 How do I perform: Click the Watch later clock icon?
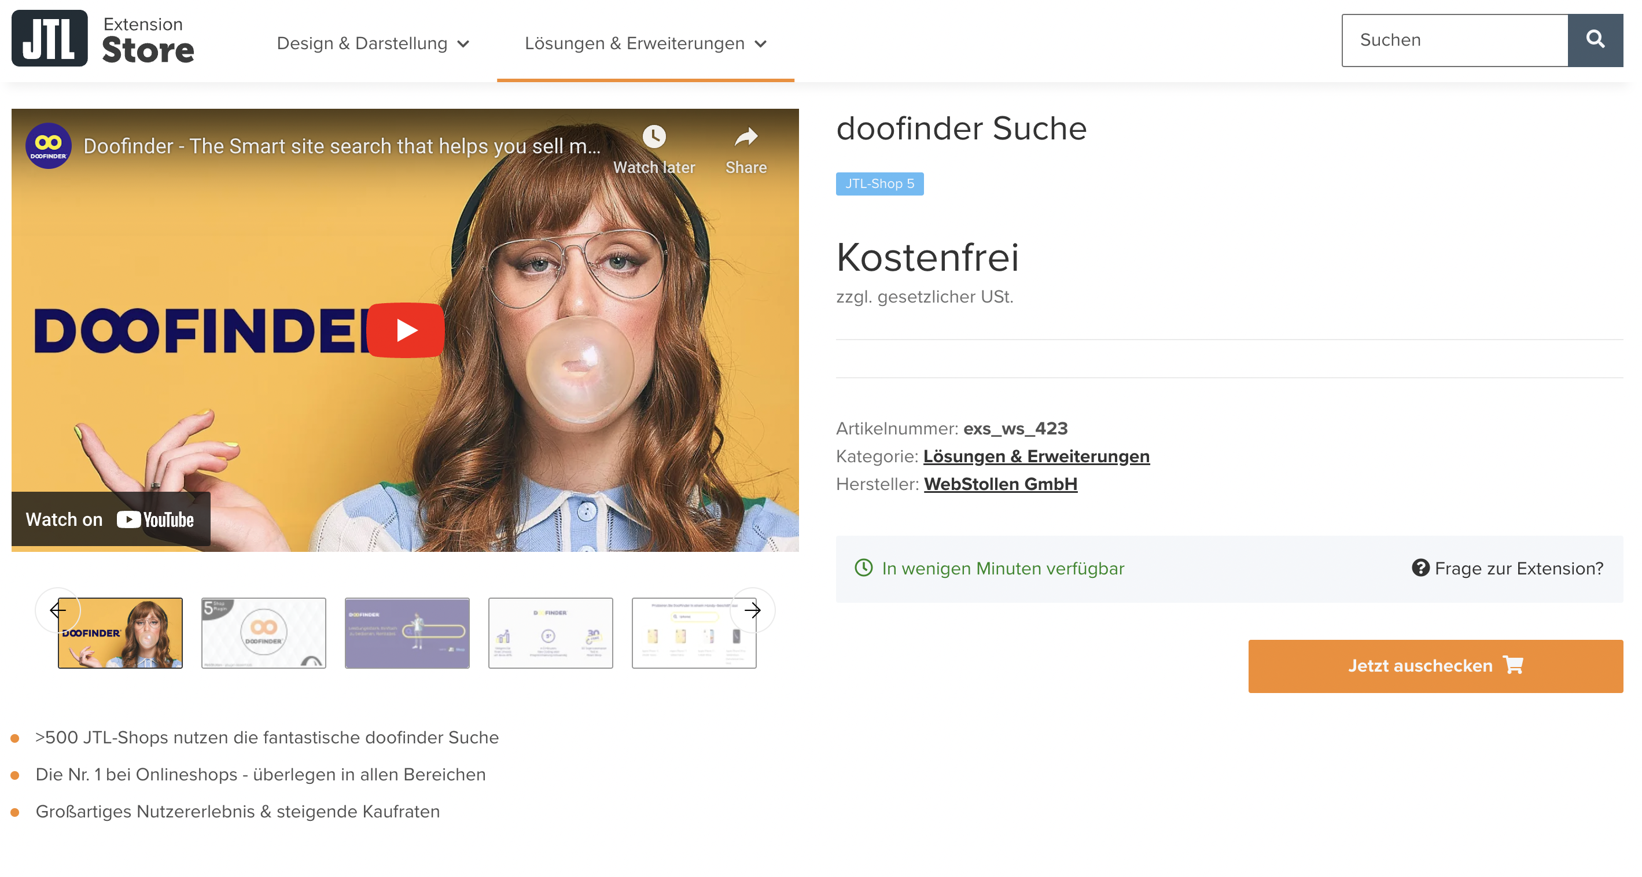654,137
